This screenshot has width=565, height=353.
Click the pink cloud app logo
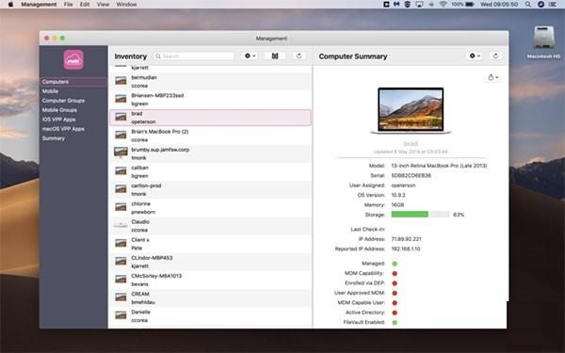click(73, 59)
